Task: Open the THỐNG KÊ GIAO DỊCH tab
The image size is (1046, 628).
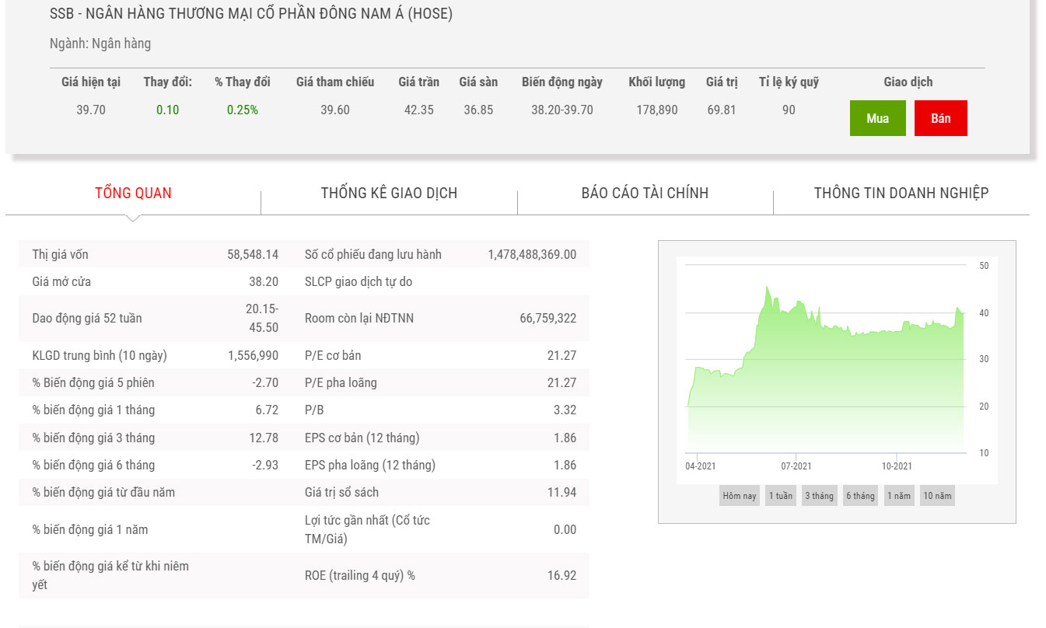Action: click(389, 193)
